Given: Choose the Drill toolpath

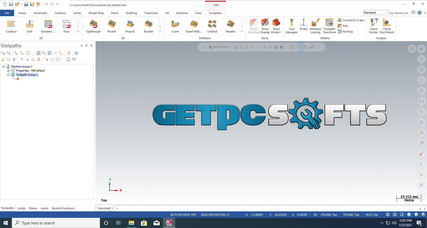Looking at the screenshot, I should point(30,26).
